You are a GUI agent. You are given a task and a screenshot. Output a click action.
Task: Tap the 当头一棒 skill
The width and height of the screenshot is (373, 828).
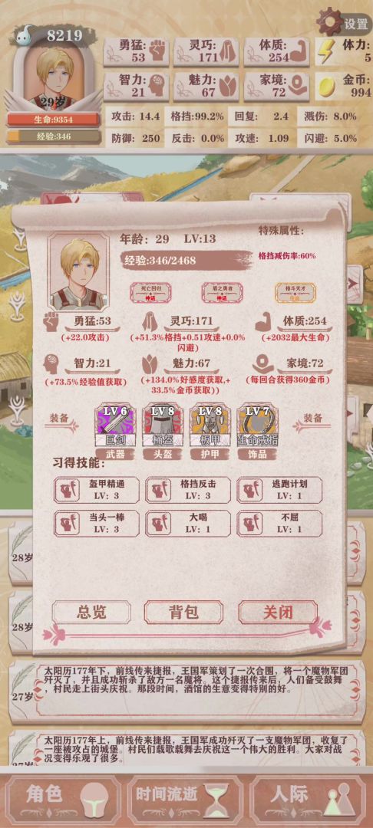pyautogui.click(x=97, y=524)
